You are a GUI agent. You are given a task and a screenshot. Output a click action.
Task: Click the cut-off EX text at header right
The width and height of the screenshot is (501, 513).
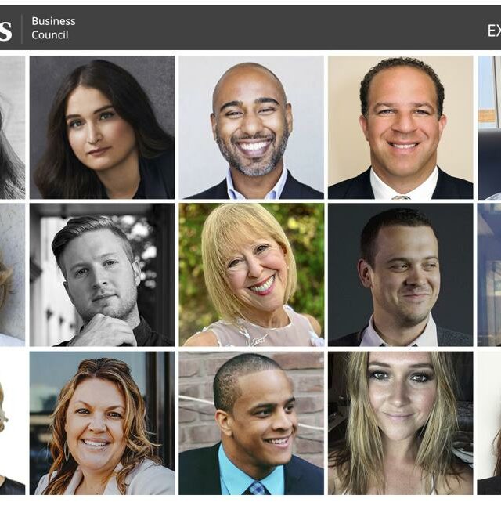[494, 31]
